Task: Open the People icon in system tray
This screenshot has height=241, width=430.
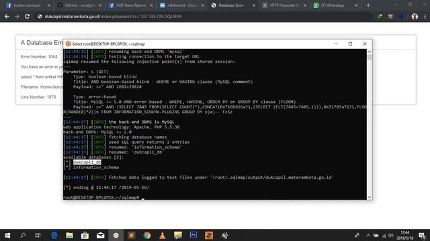Action: click(357, 235)
